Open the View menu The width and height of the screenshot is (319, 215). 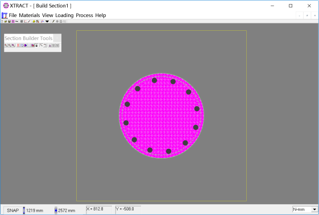pyautogui.click(x=47, y=15)
